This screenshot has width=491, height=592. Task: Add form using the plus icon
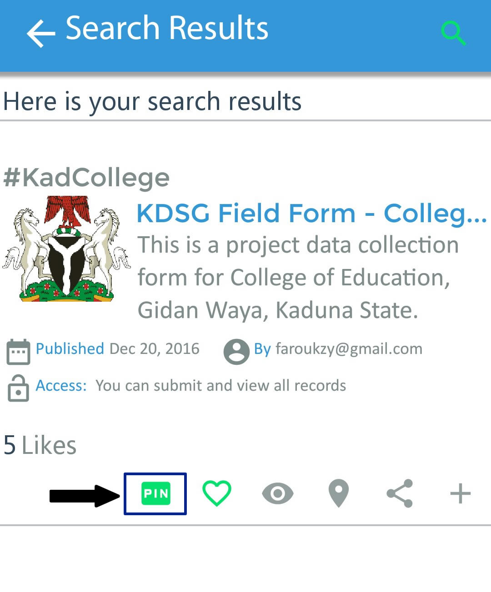[x=460, y=493]
